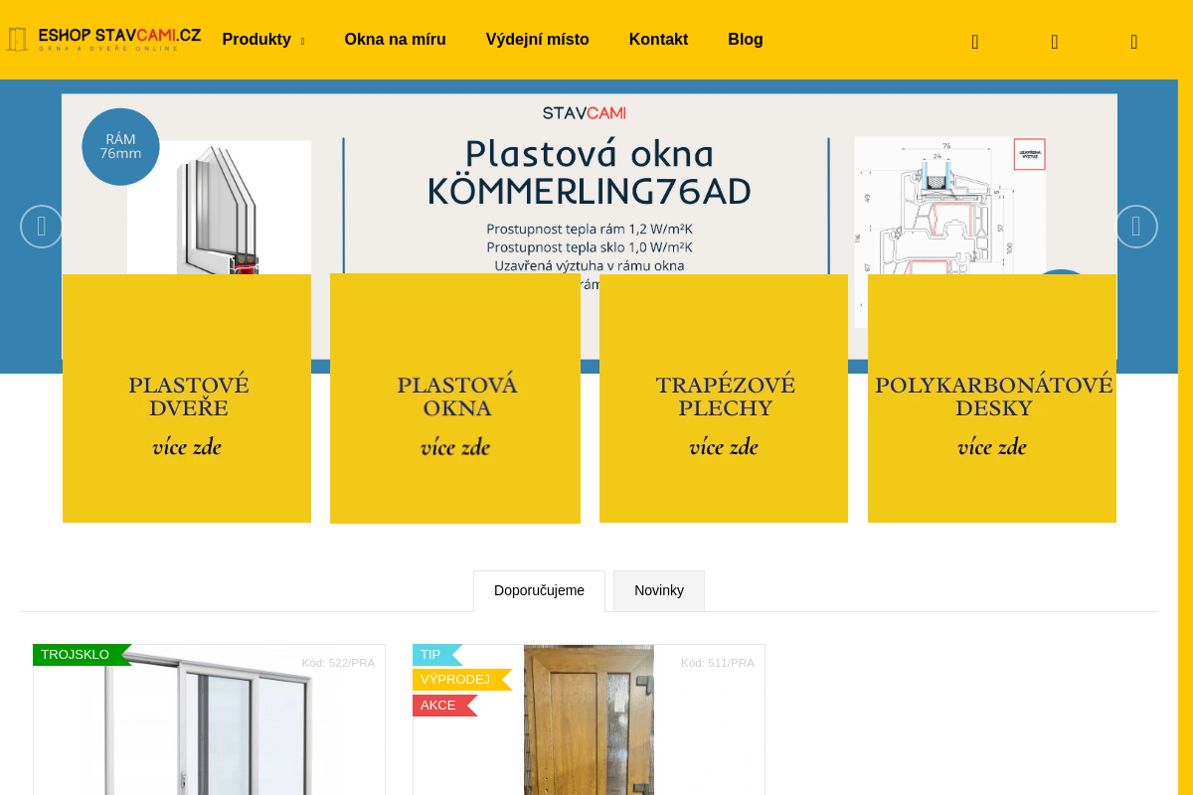Open the search icon in header
The image size is (1193, 795).
[x=974, y=41]
